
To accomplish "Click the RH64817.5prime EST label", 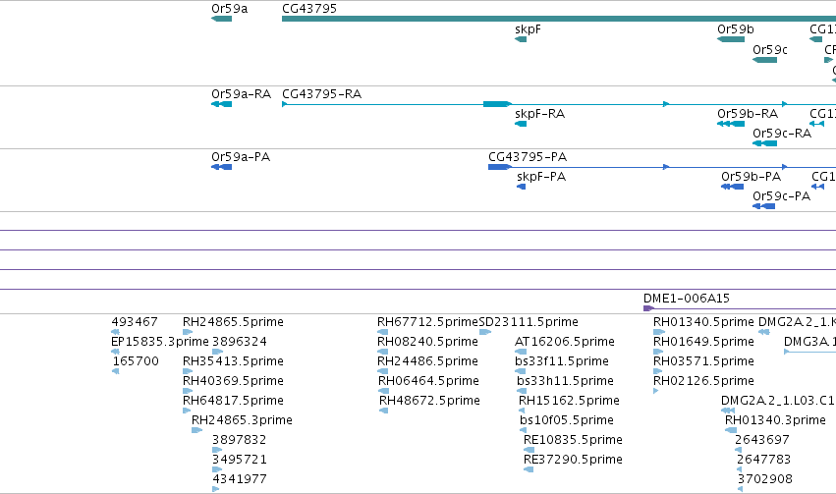I will 233,401.
